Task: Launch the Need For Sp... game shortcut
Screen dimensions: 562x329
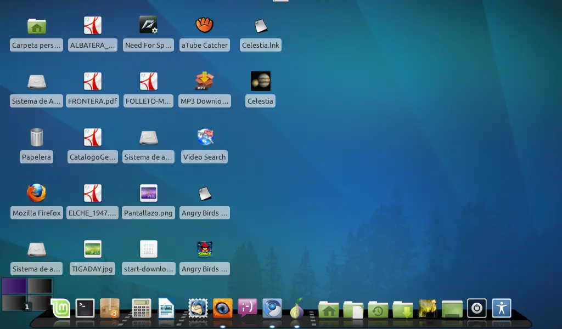Action: 148,25
